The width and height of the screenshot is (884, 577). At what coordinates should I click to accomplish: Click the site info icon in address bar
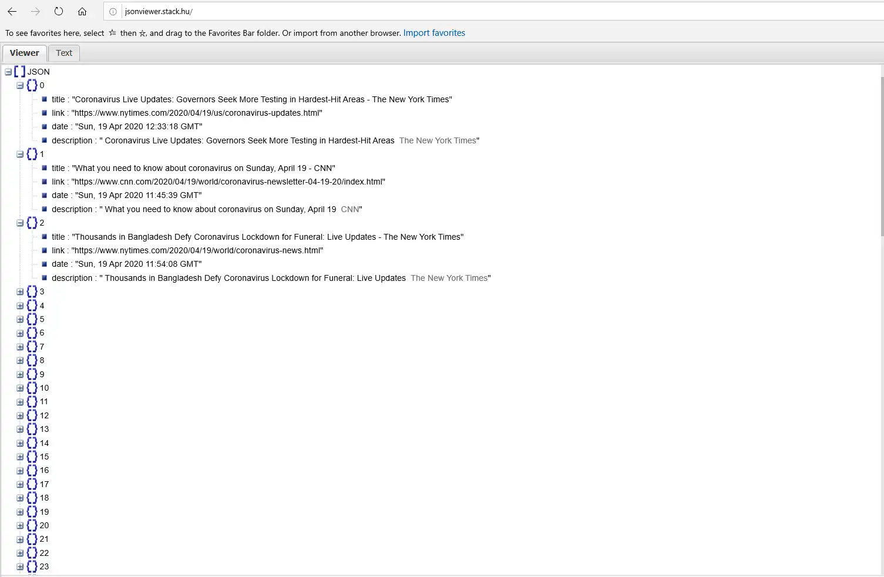113,11
